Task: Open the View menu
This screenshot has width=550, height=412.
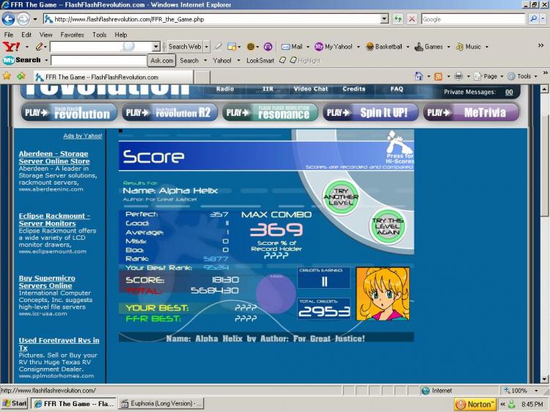Action: [x=45, y=34]
